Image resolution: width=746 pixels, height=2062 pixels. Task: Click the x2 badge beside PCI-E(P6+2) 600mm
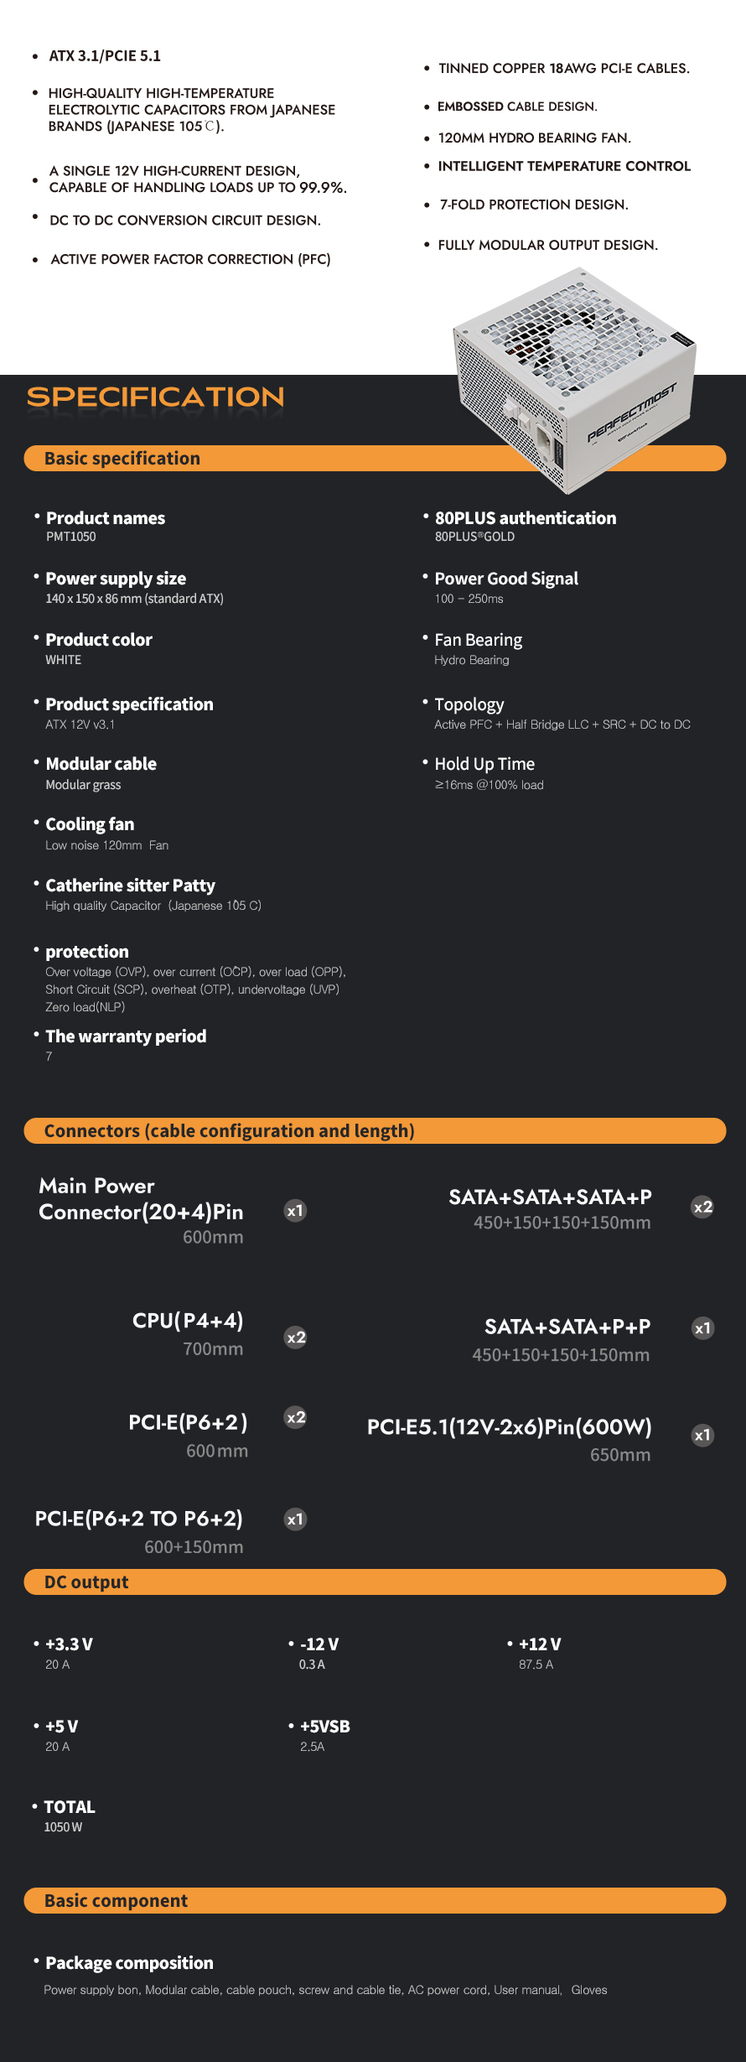coord(296,1417)
